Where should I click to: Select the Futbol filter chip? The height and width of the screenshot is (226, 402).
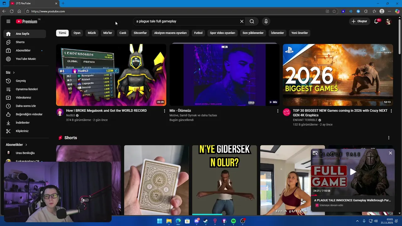198,33
